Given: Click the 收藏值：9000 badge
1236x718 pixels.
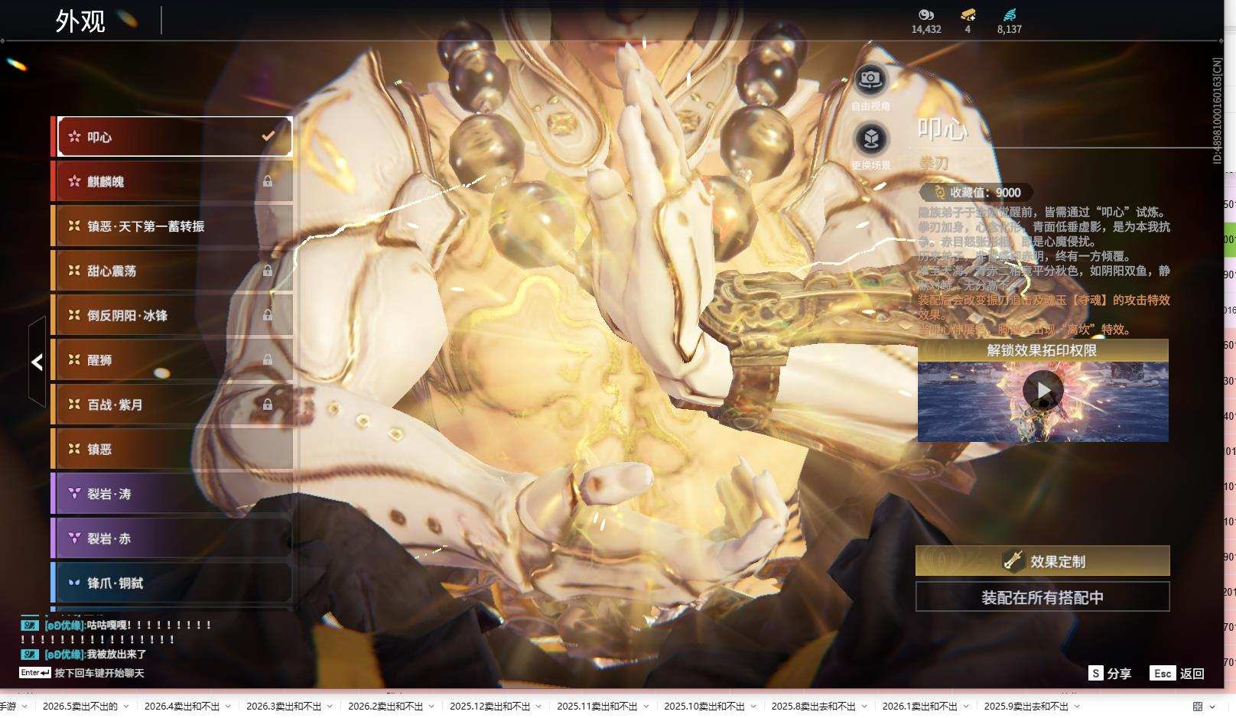Looking at the screenshot, I should coord(977,193).
